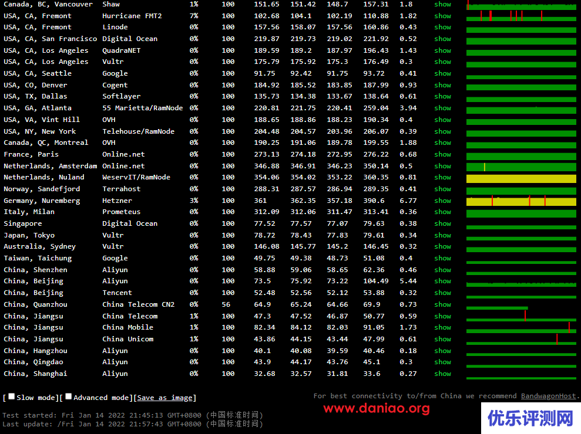Click show for Shenzhen Aliyun row
The image size is (581, 434).
(443, 270)
